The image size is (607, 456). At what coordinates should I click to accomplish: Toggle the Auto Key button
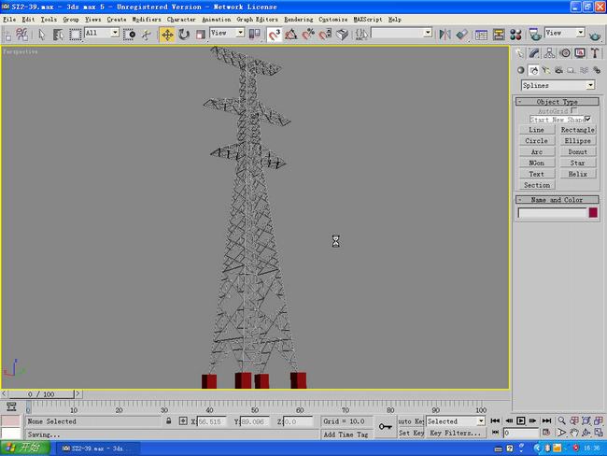click(411, 421)
